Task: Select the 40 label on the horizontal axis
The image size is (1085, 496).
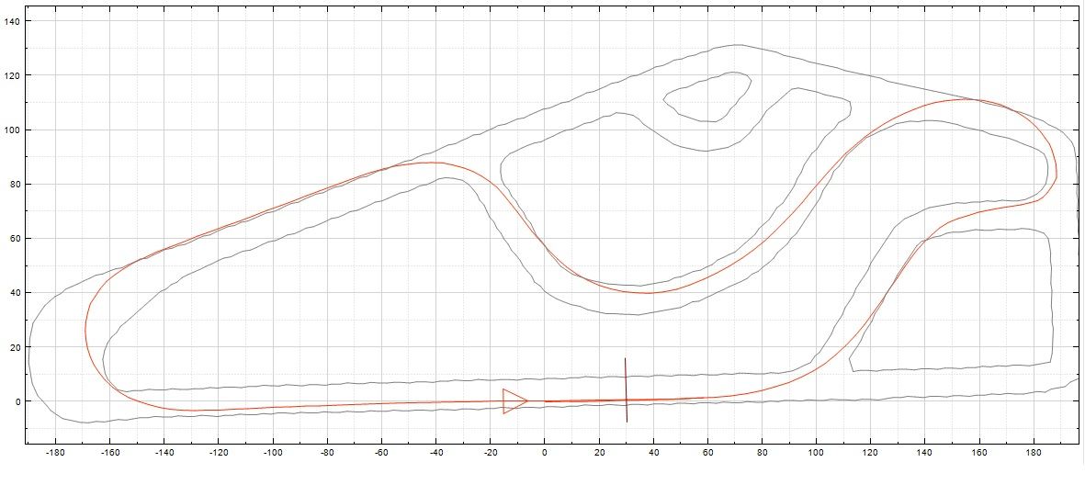Action: (x=653, y=454)
